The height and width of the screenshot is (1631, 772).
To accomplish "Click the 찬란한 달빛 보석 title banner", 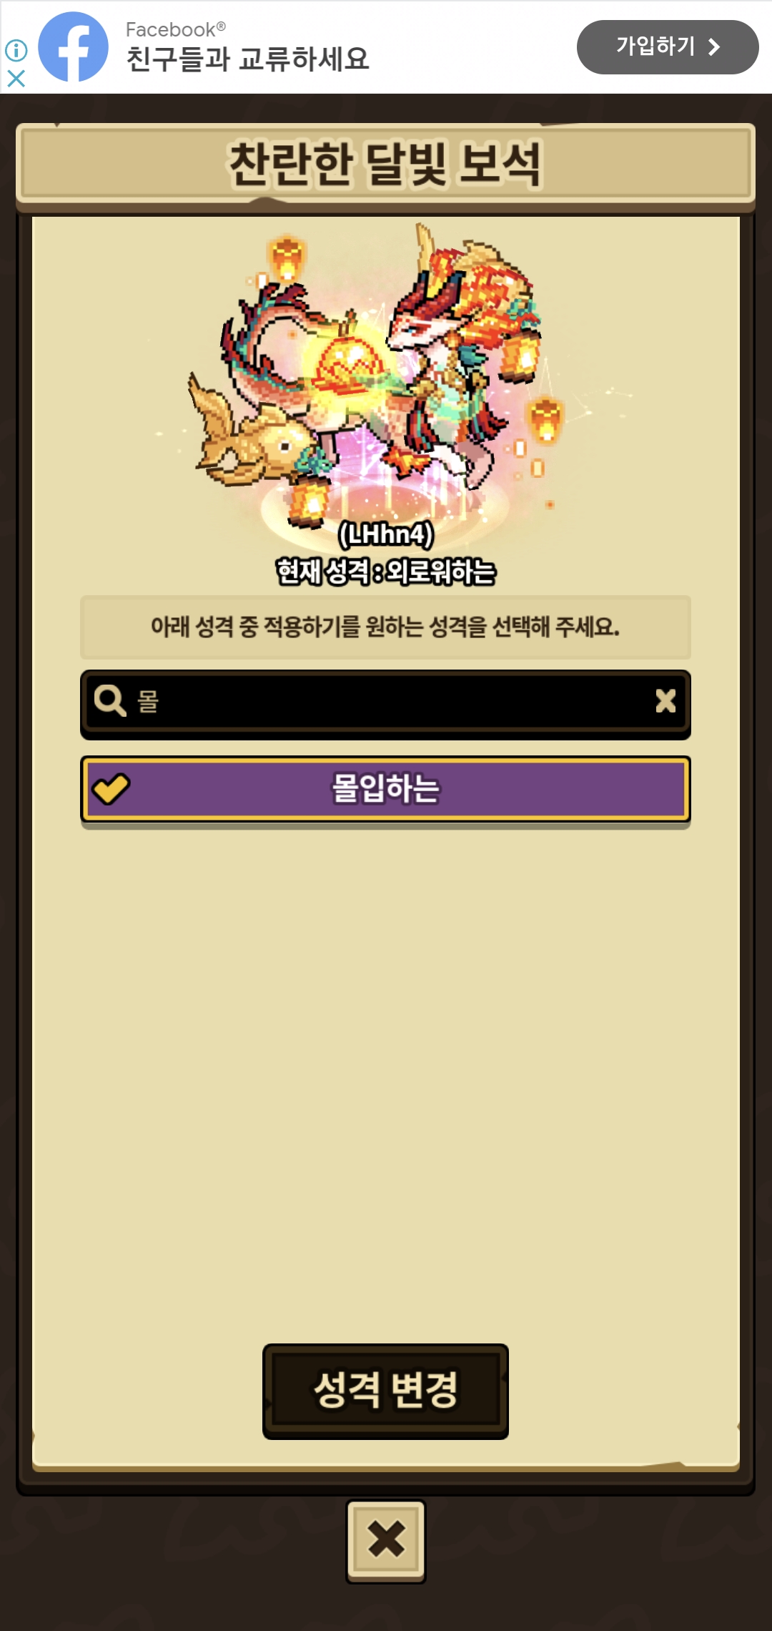I will (385, 165).
